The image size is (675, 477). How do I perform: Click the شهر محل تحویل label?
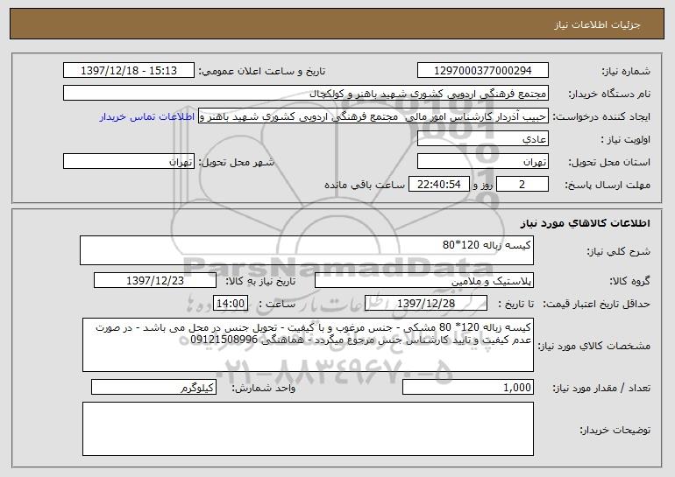coord(236,163)
